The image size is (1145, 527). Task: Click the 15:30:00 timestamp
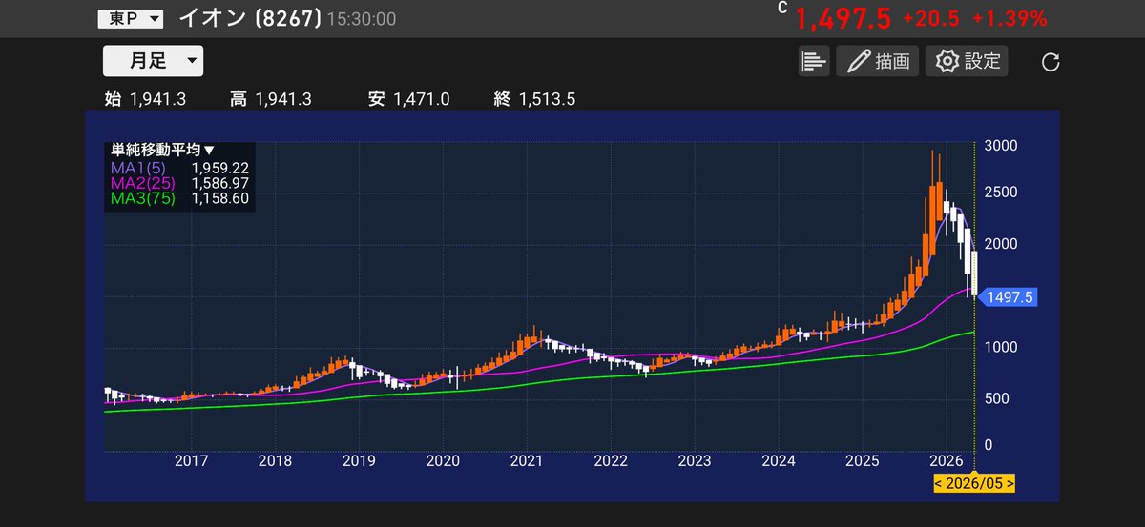[x=362, y=19]
